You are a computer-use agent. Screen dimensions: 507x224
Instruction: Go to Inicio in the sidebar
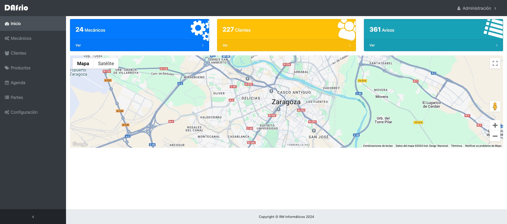[33, 23]
